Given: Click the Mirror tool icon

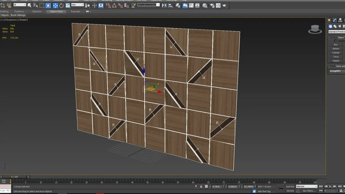Looking at the screenshot, I should (x=165, y=5).
